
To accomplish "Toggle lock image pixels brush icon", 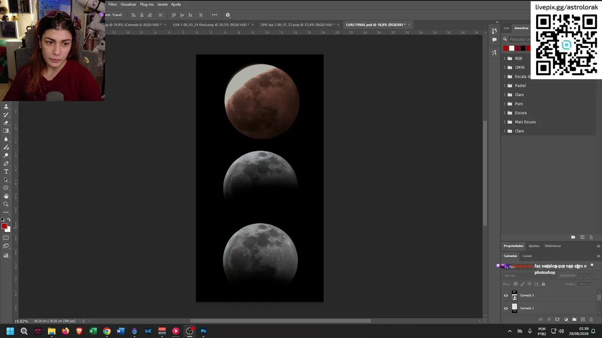I will click(x=523, y=284).
